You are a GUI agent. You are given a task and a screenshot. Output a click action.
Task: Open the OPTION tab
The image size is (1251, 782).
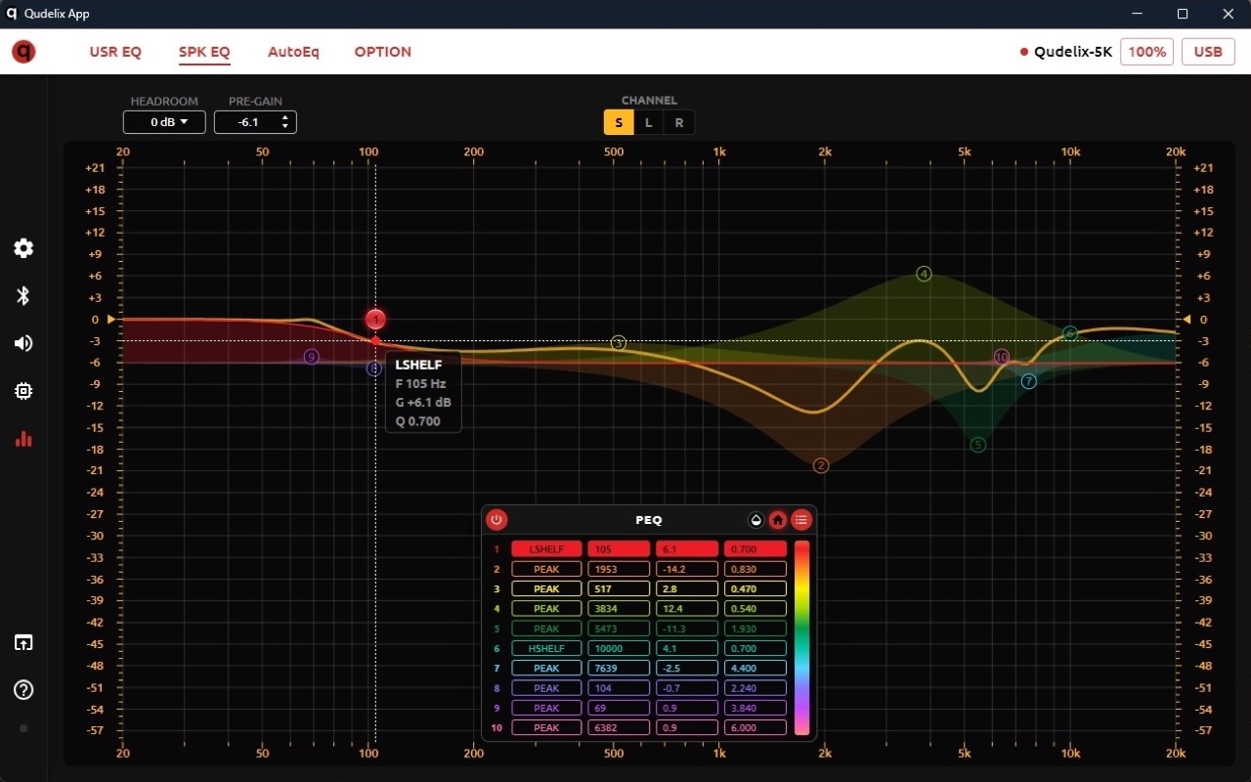[x=383, y=52]
